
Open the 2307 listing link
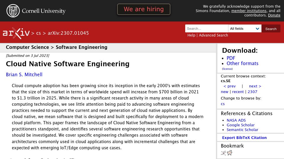[x=252, y=92]
